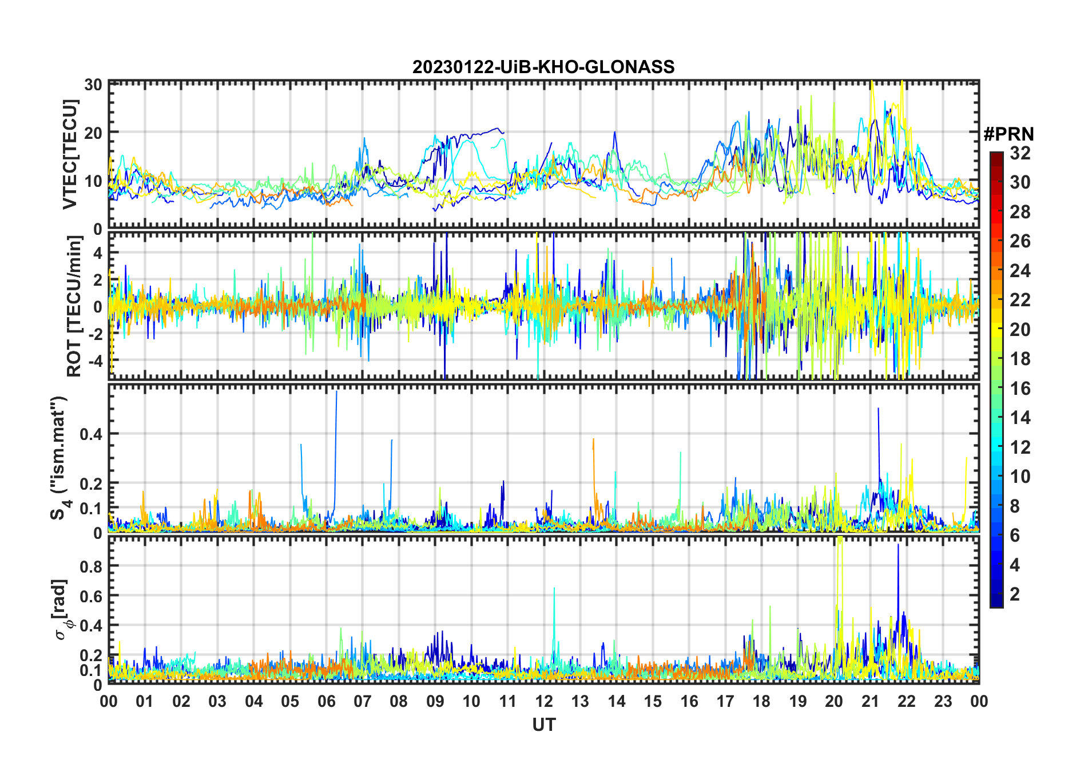Click the 12 label on PRN colorbar

point(1020,447)
